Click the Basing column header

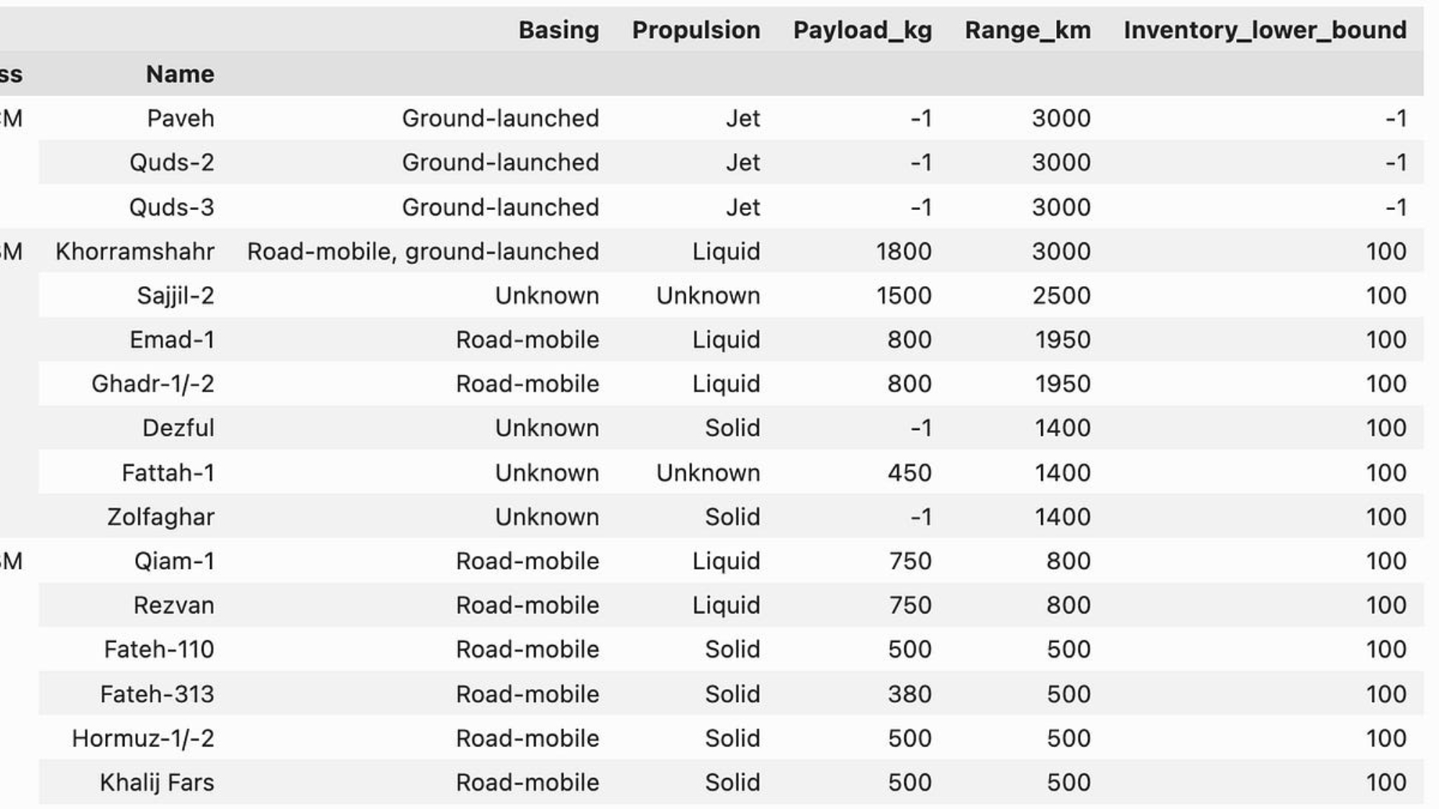558,30
